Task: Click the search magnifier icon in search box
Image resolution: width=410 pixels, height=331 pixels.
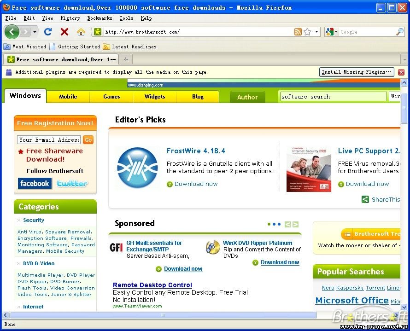Action: coord(399,32)
